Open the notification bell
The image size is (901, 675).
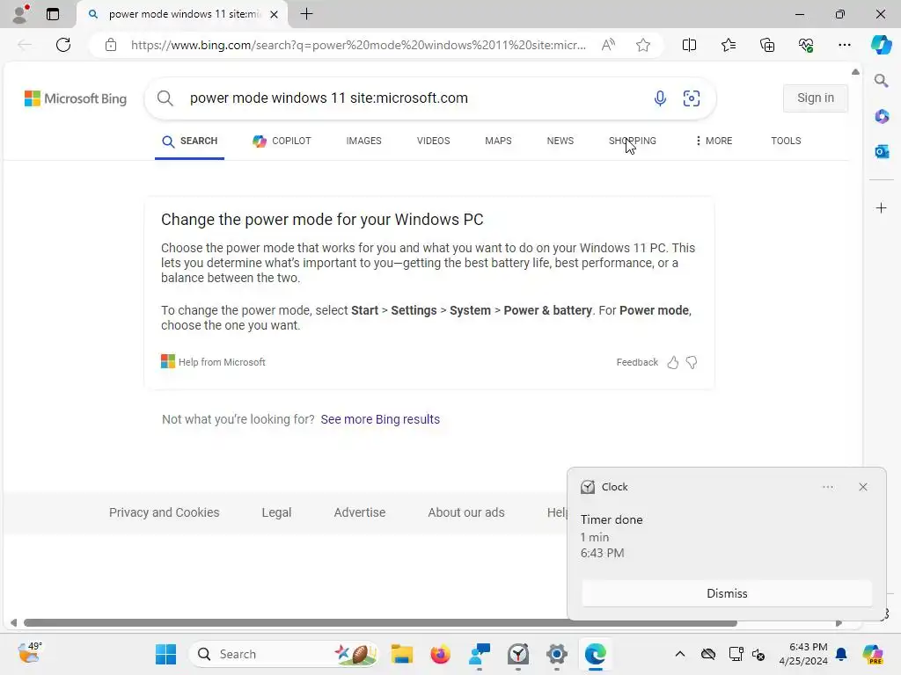pyautogui.click(x=841, y=654)
